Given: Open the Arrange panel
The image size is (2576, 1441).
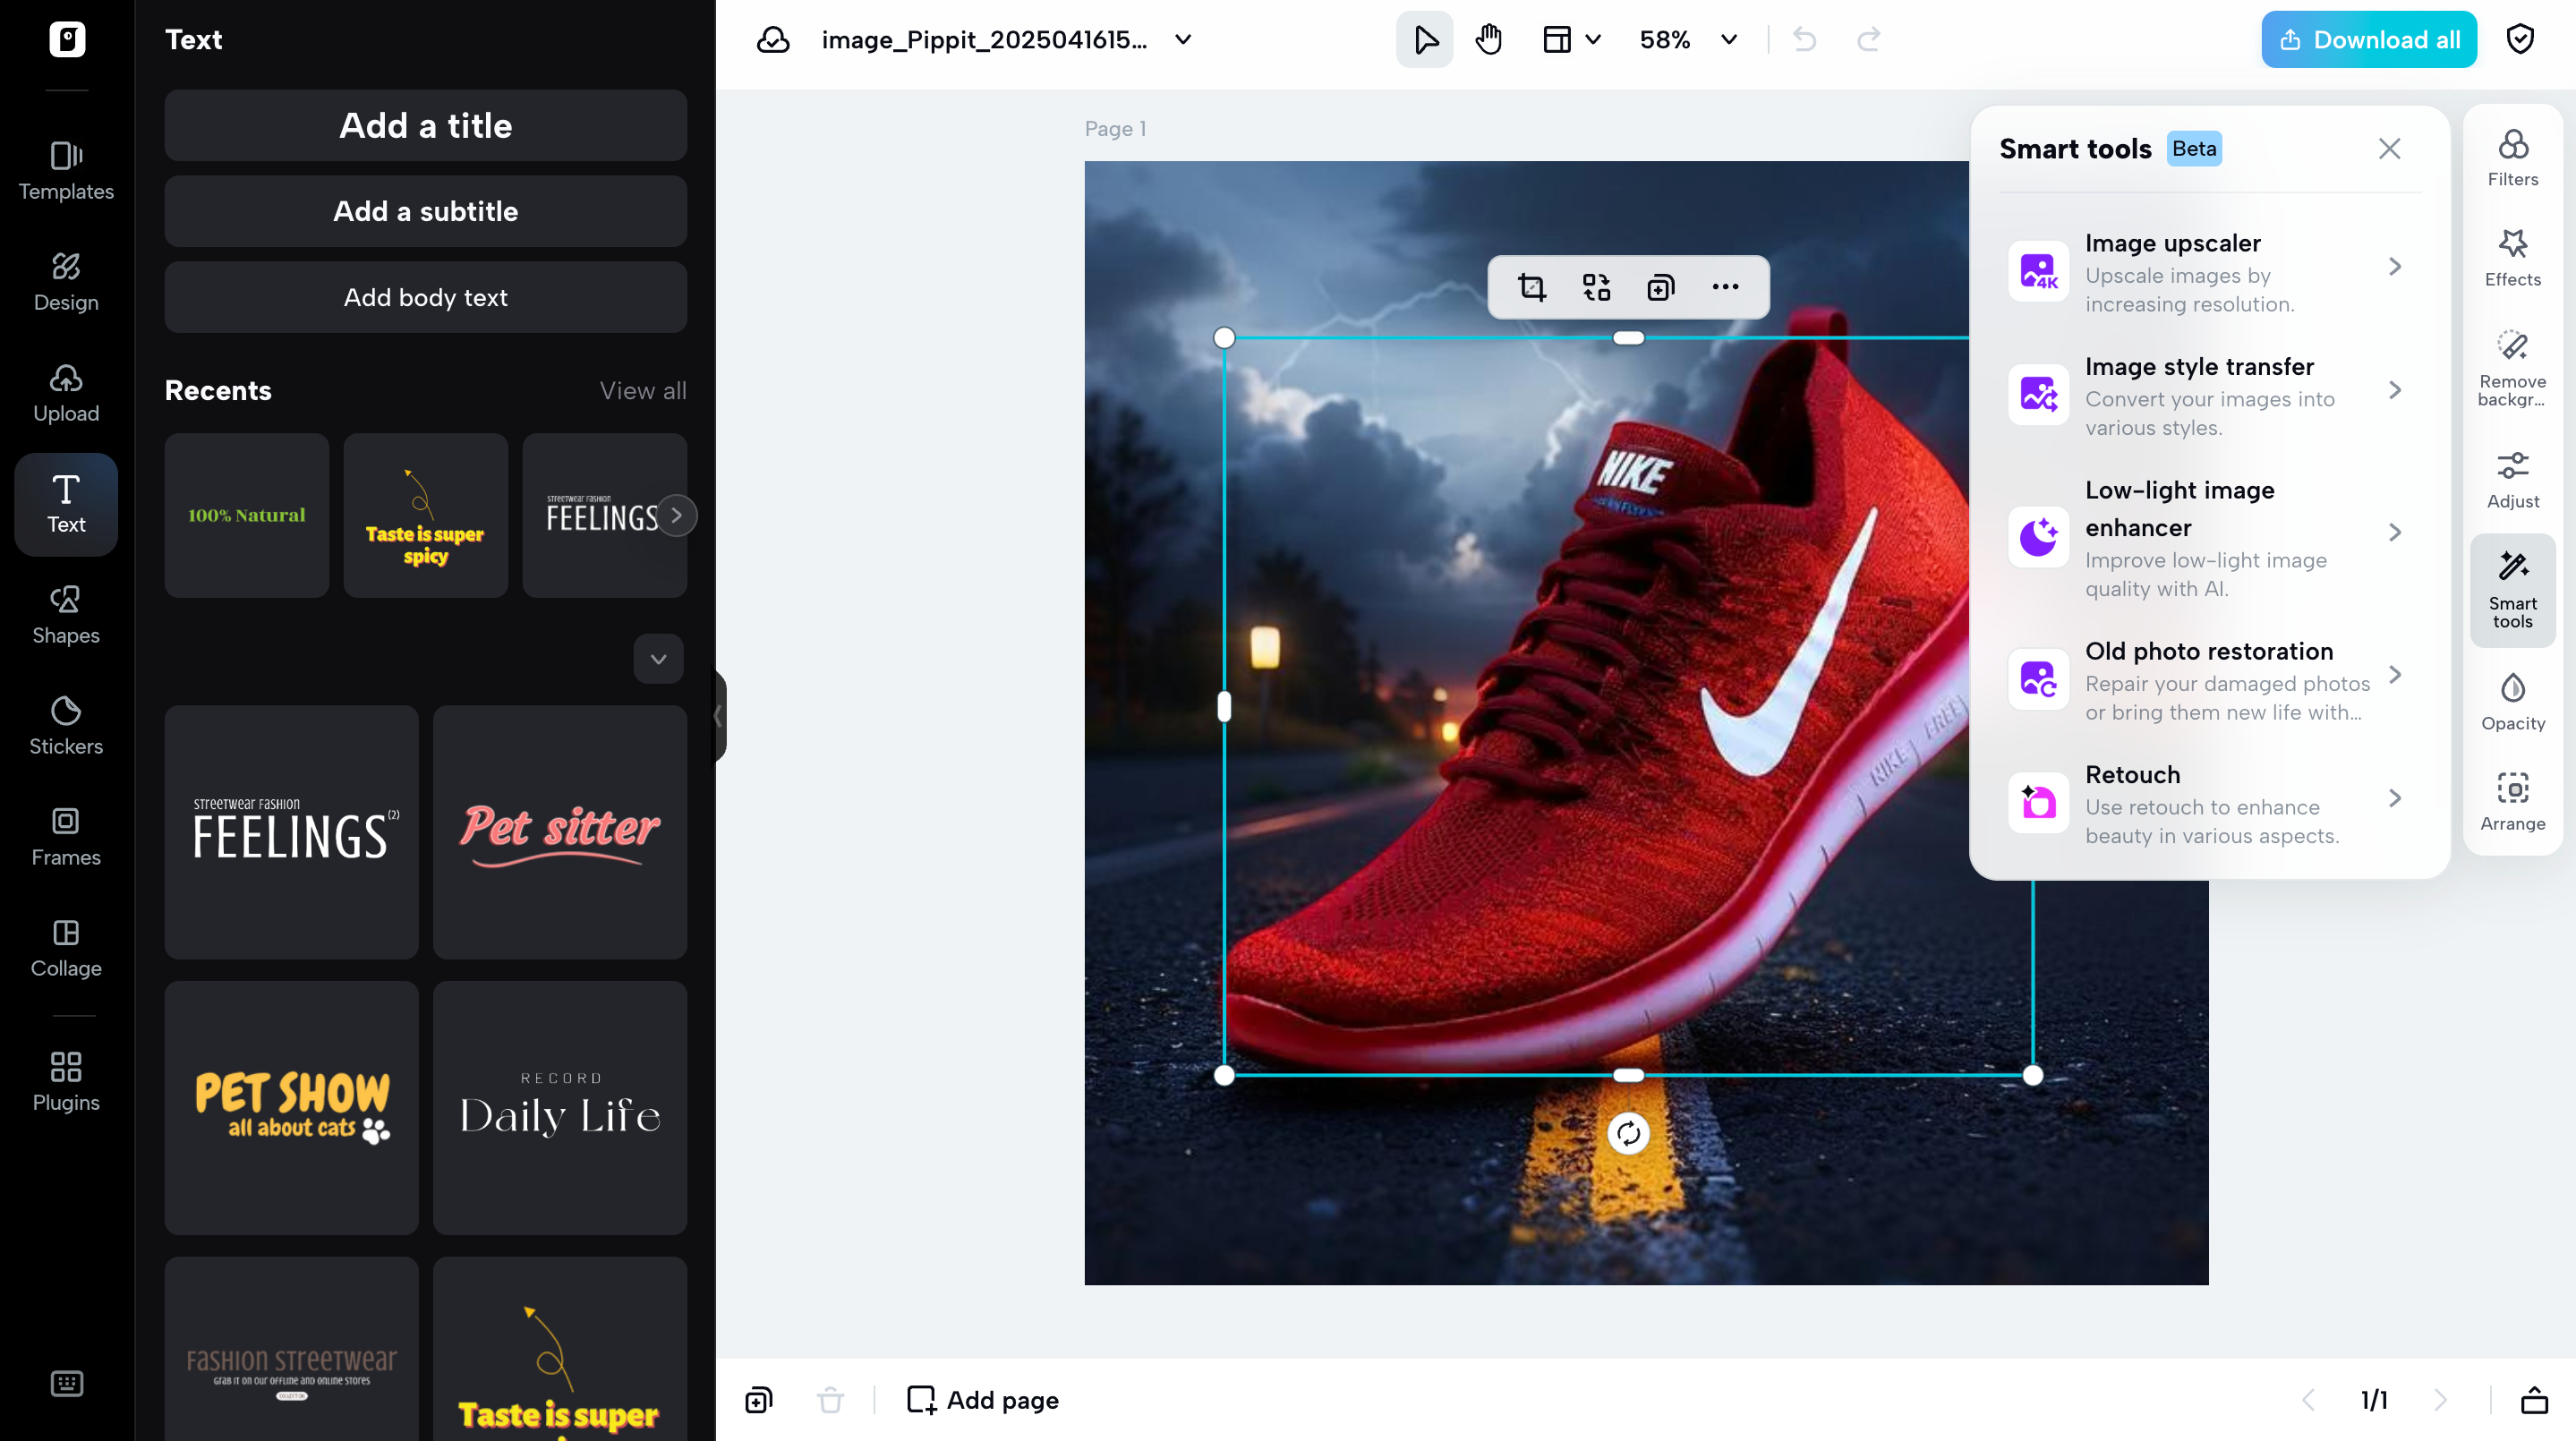Looking at the screenshot, I should [x=2513, y=798].
